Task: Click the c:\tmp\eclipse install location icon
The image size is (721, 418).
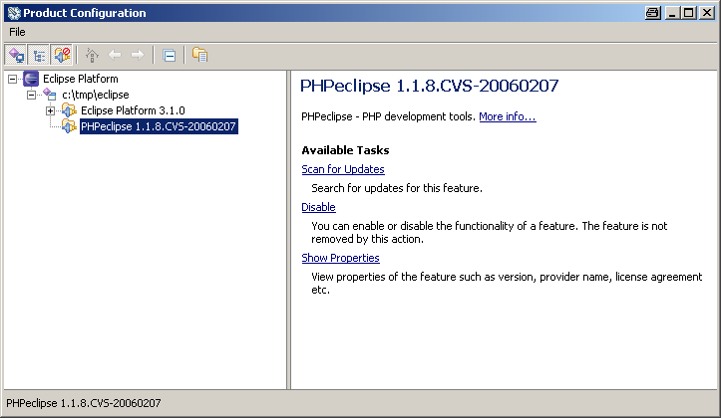Action: point(50,95)
